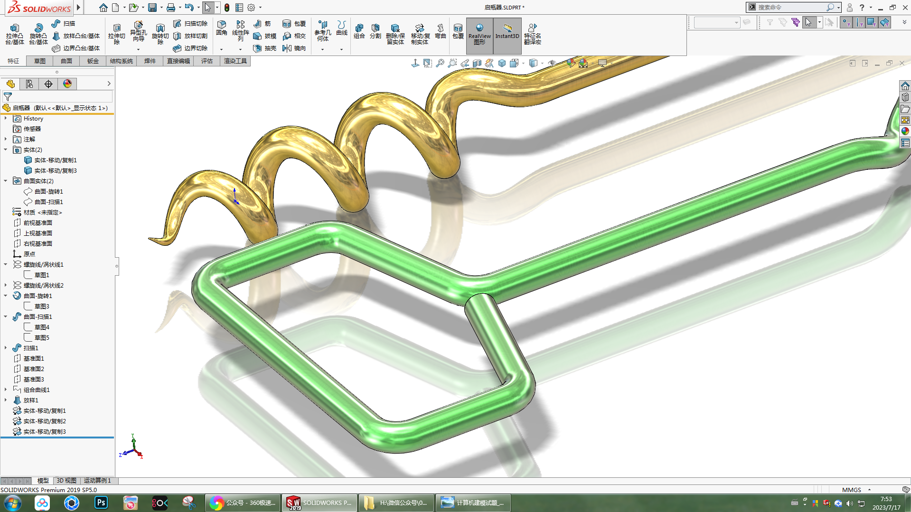Open the 渲染工具 render tools tab
This screenshot has width=911, height=512.
coord(235,61)
